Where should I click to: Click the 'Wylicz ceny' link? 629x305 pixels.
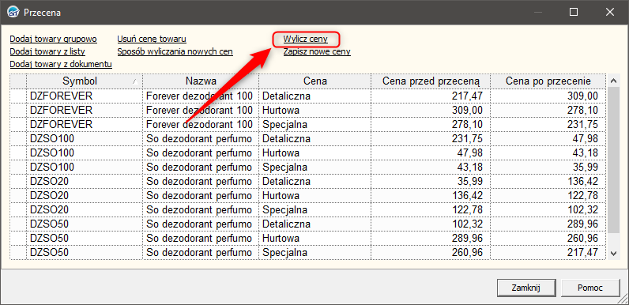click(x=306, y=39)
